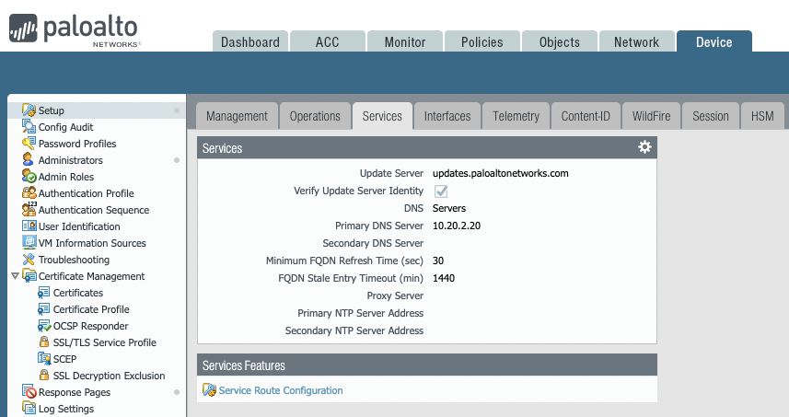This screenshot has width=789, height=417.
Task: Switch to the Operations sub-tab
Action: tap(315, 116)
